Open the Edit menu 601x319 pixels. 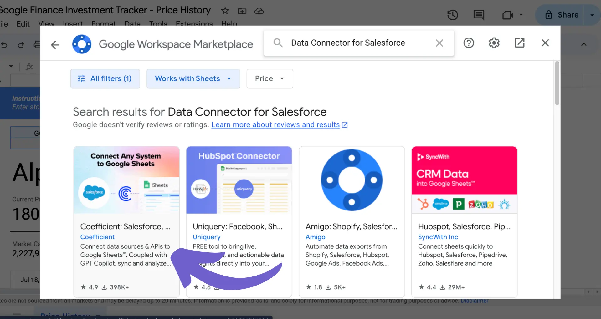click(x=23, y=24)
